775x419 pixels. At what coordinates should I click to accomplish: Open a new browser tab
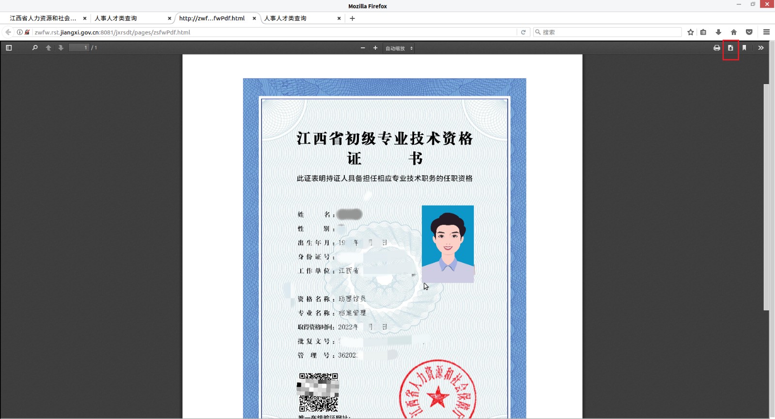[353, 18]
